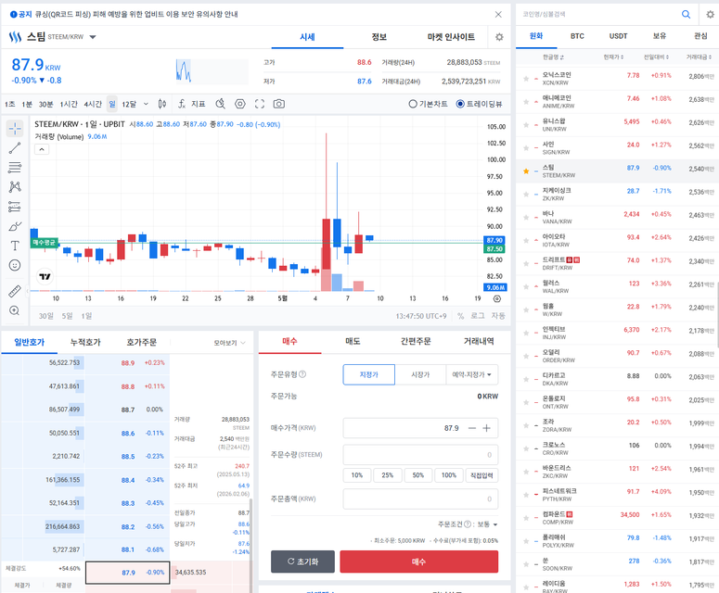Viewport: 719px width, 593px height.
Task: Open the BTC market tab
Action: [x=577, y=36]
